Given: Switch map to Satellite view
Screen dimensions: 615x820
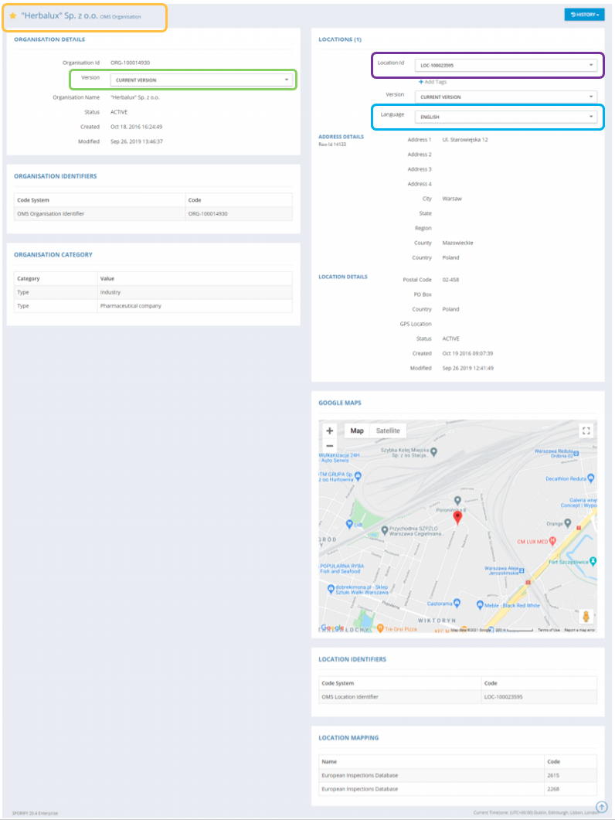Looking at the screenshot, I should 388,430.
